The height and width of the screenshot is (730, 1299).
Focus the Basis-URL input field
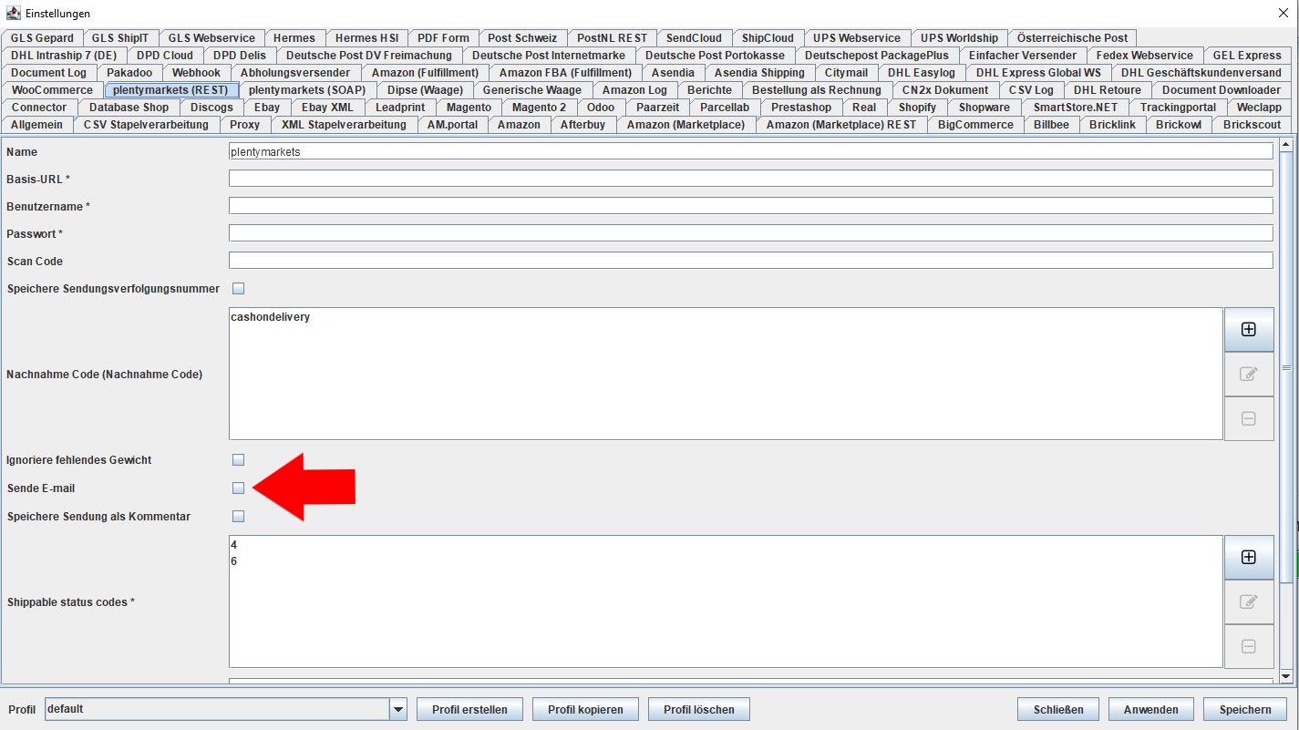tap(751, 179)
